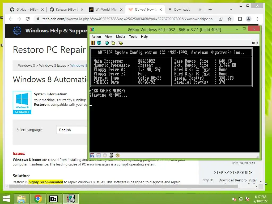Viewport: 272px width, 204px height.
Task: Open 7-Zip from the taskbar
Action: 53,199
